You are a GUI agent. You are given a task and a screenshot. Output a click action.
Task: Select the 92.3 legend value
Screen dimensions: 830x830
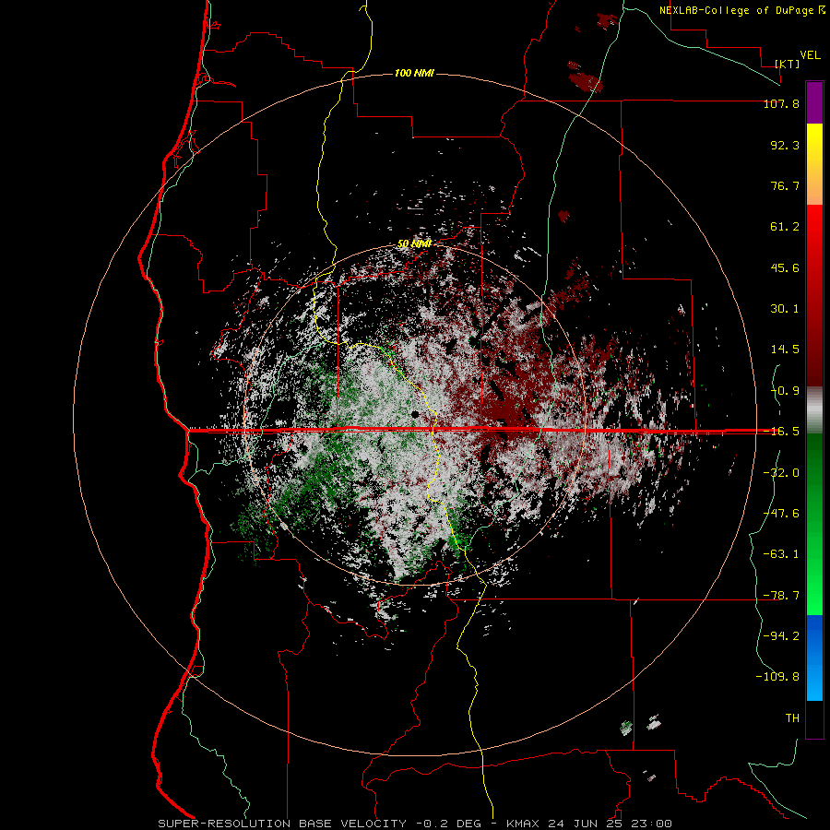click(x=785, y=145)
